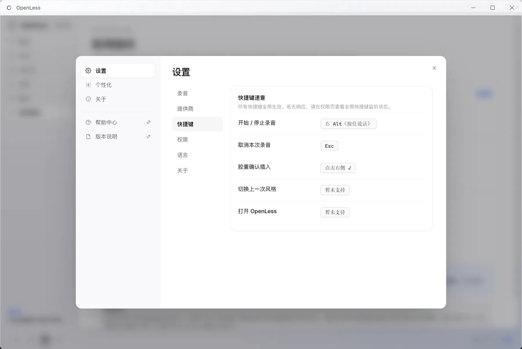
Task: Open external link icon beside 版本说明
Action: coord(148,137)
